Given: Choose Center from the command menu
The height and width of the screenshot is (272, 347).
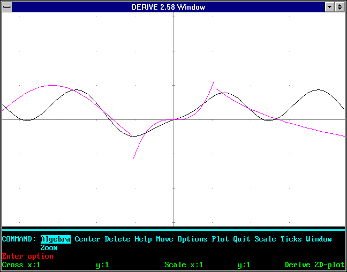Looking at the screenshot, I should pos(87,239).
